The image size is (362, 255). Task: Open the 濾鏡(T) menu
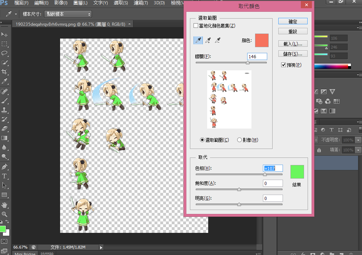pyautogui.click(x=141, y=3)
